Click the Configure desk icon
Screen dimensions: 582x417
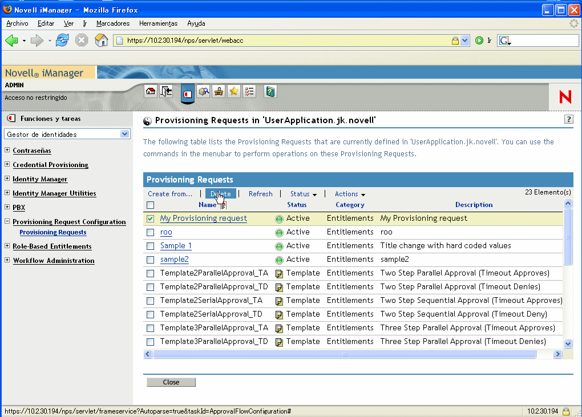[x=219, y=91]
